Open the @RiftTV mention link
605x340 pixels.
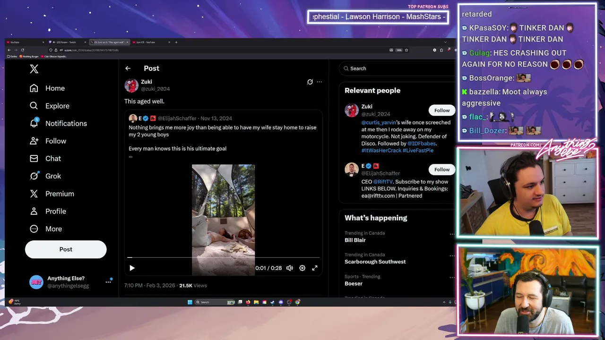(x=383, y=182)
